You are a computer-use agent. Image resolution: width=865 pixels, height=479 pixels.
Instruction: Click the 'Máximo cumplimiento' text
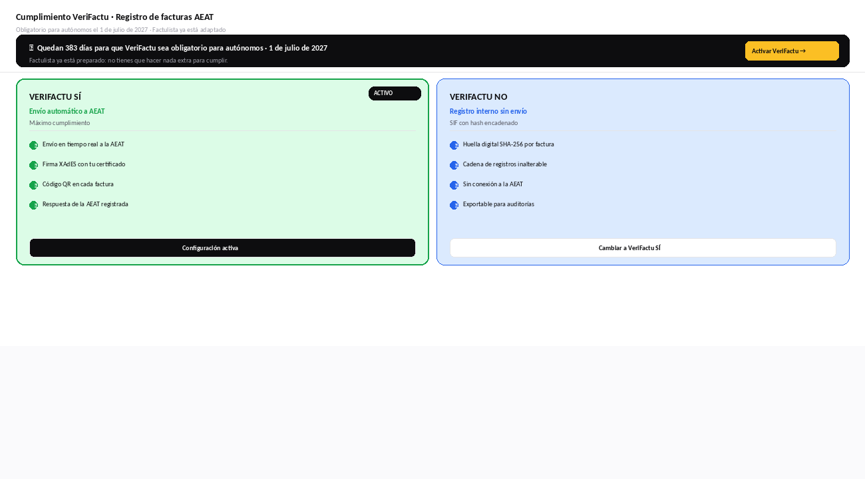60,123
